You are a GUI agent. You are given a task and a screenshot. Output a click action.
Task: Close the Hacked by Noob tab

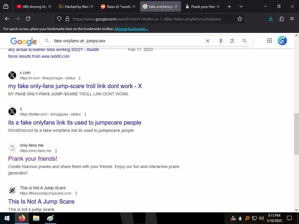[92, 6]
